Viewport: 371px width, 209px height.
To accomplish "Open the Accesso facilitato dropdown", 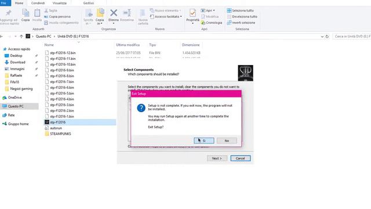I will pos(166,17).
